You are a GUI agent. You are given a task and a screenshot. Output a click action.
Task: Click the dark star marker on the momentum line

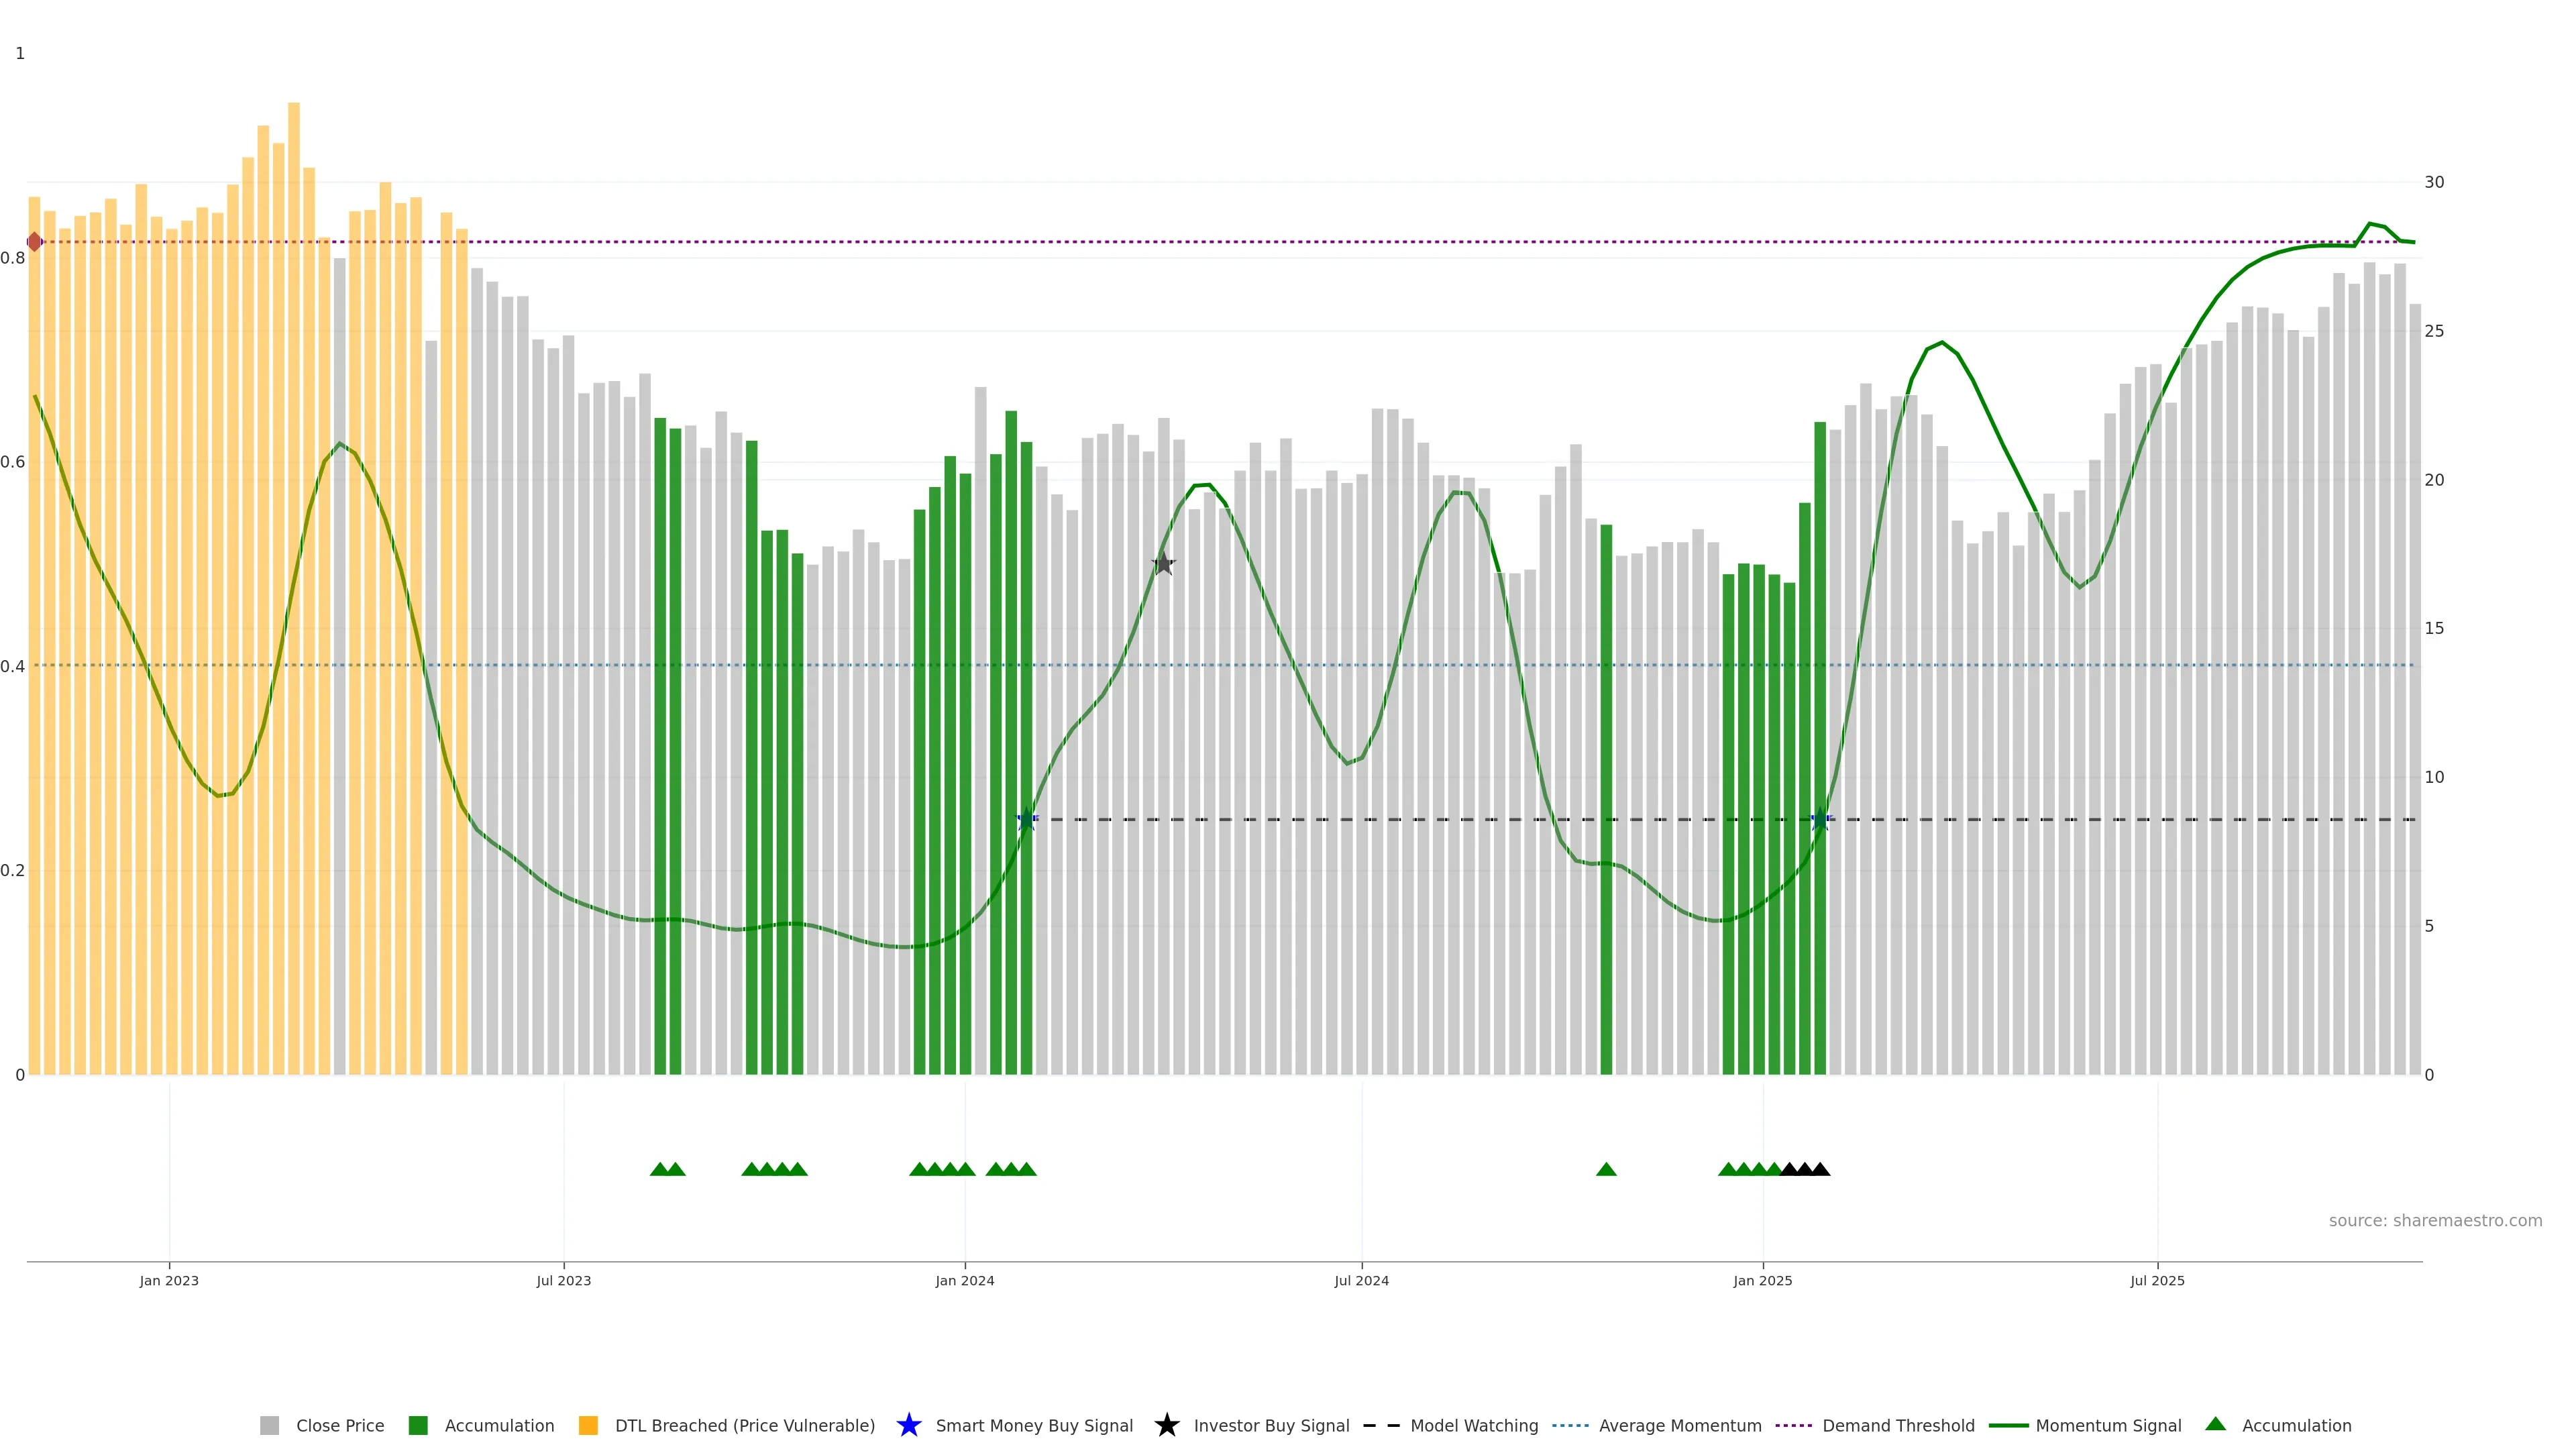click(1163, 564)
